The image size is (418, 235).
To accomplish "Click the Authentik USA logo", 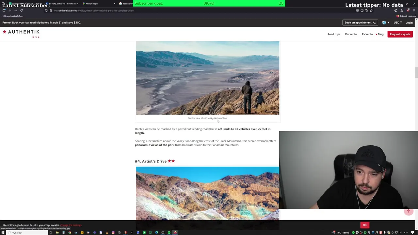I will point(21,34).
